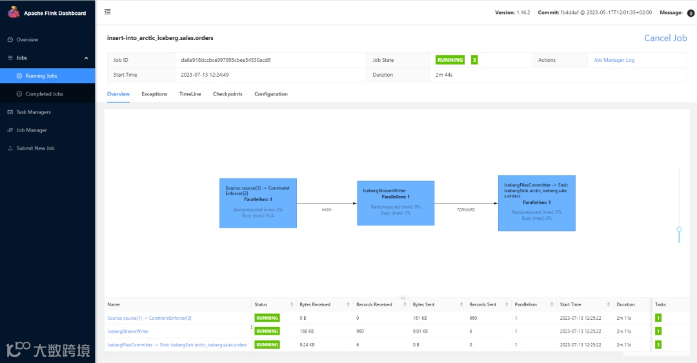This screenshot has height=363, width=697.
Task: Switch to the TimeLine tab
Action: click(x=190, y=94)
